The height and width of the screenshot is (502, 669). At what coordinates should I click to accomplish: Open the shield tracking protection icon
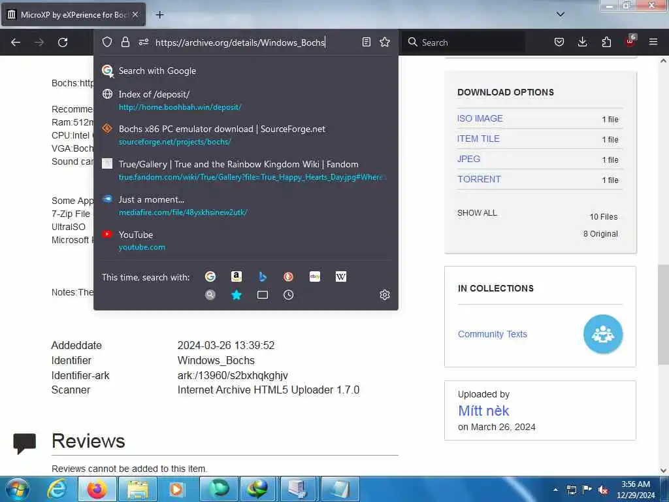tap(107, 42)
